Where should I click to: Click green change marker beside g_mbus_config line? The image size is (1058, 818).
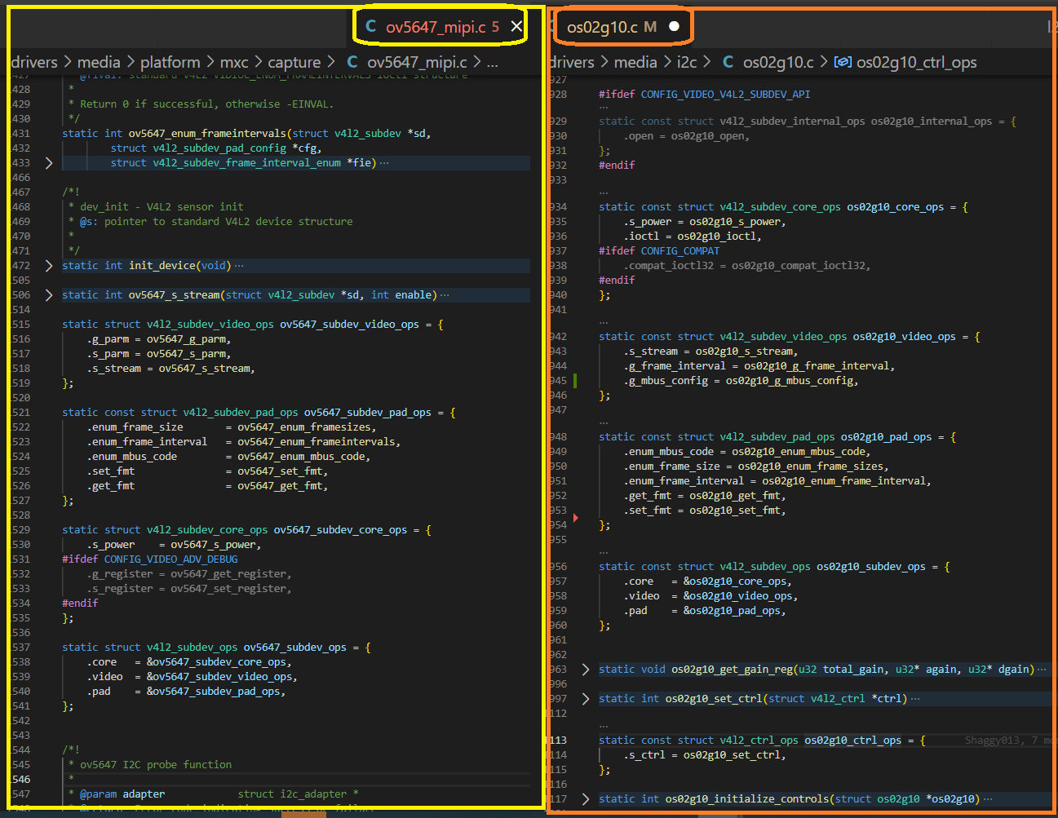(x=575, y=381)
